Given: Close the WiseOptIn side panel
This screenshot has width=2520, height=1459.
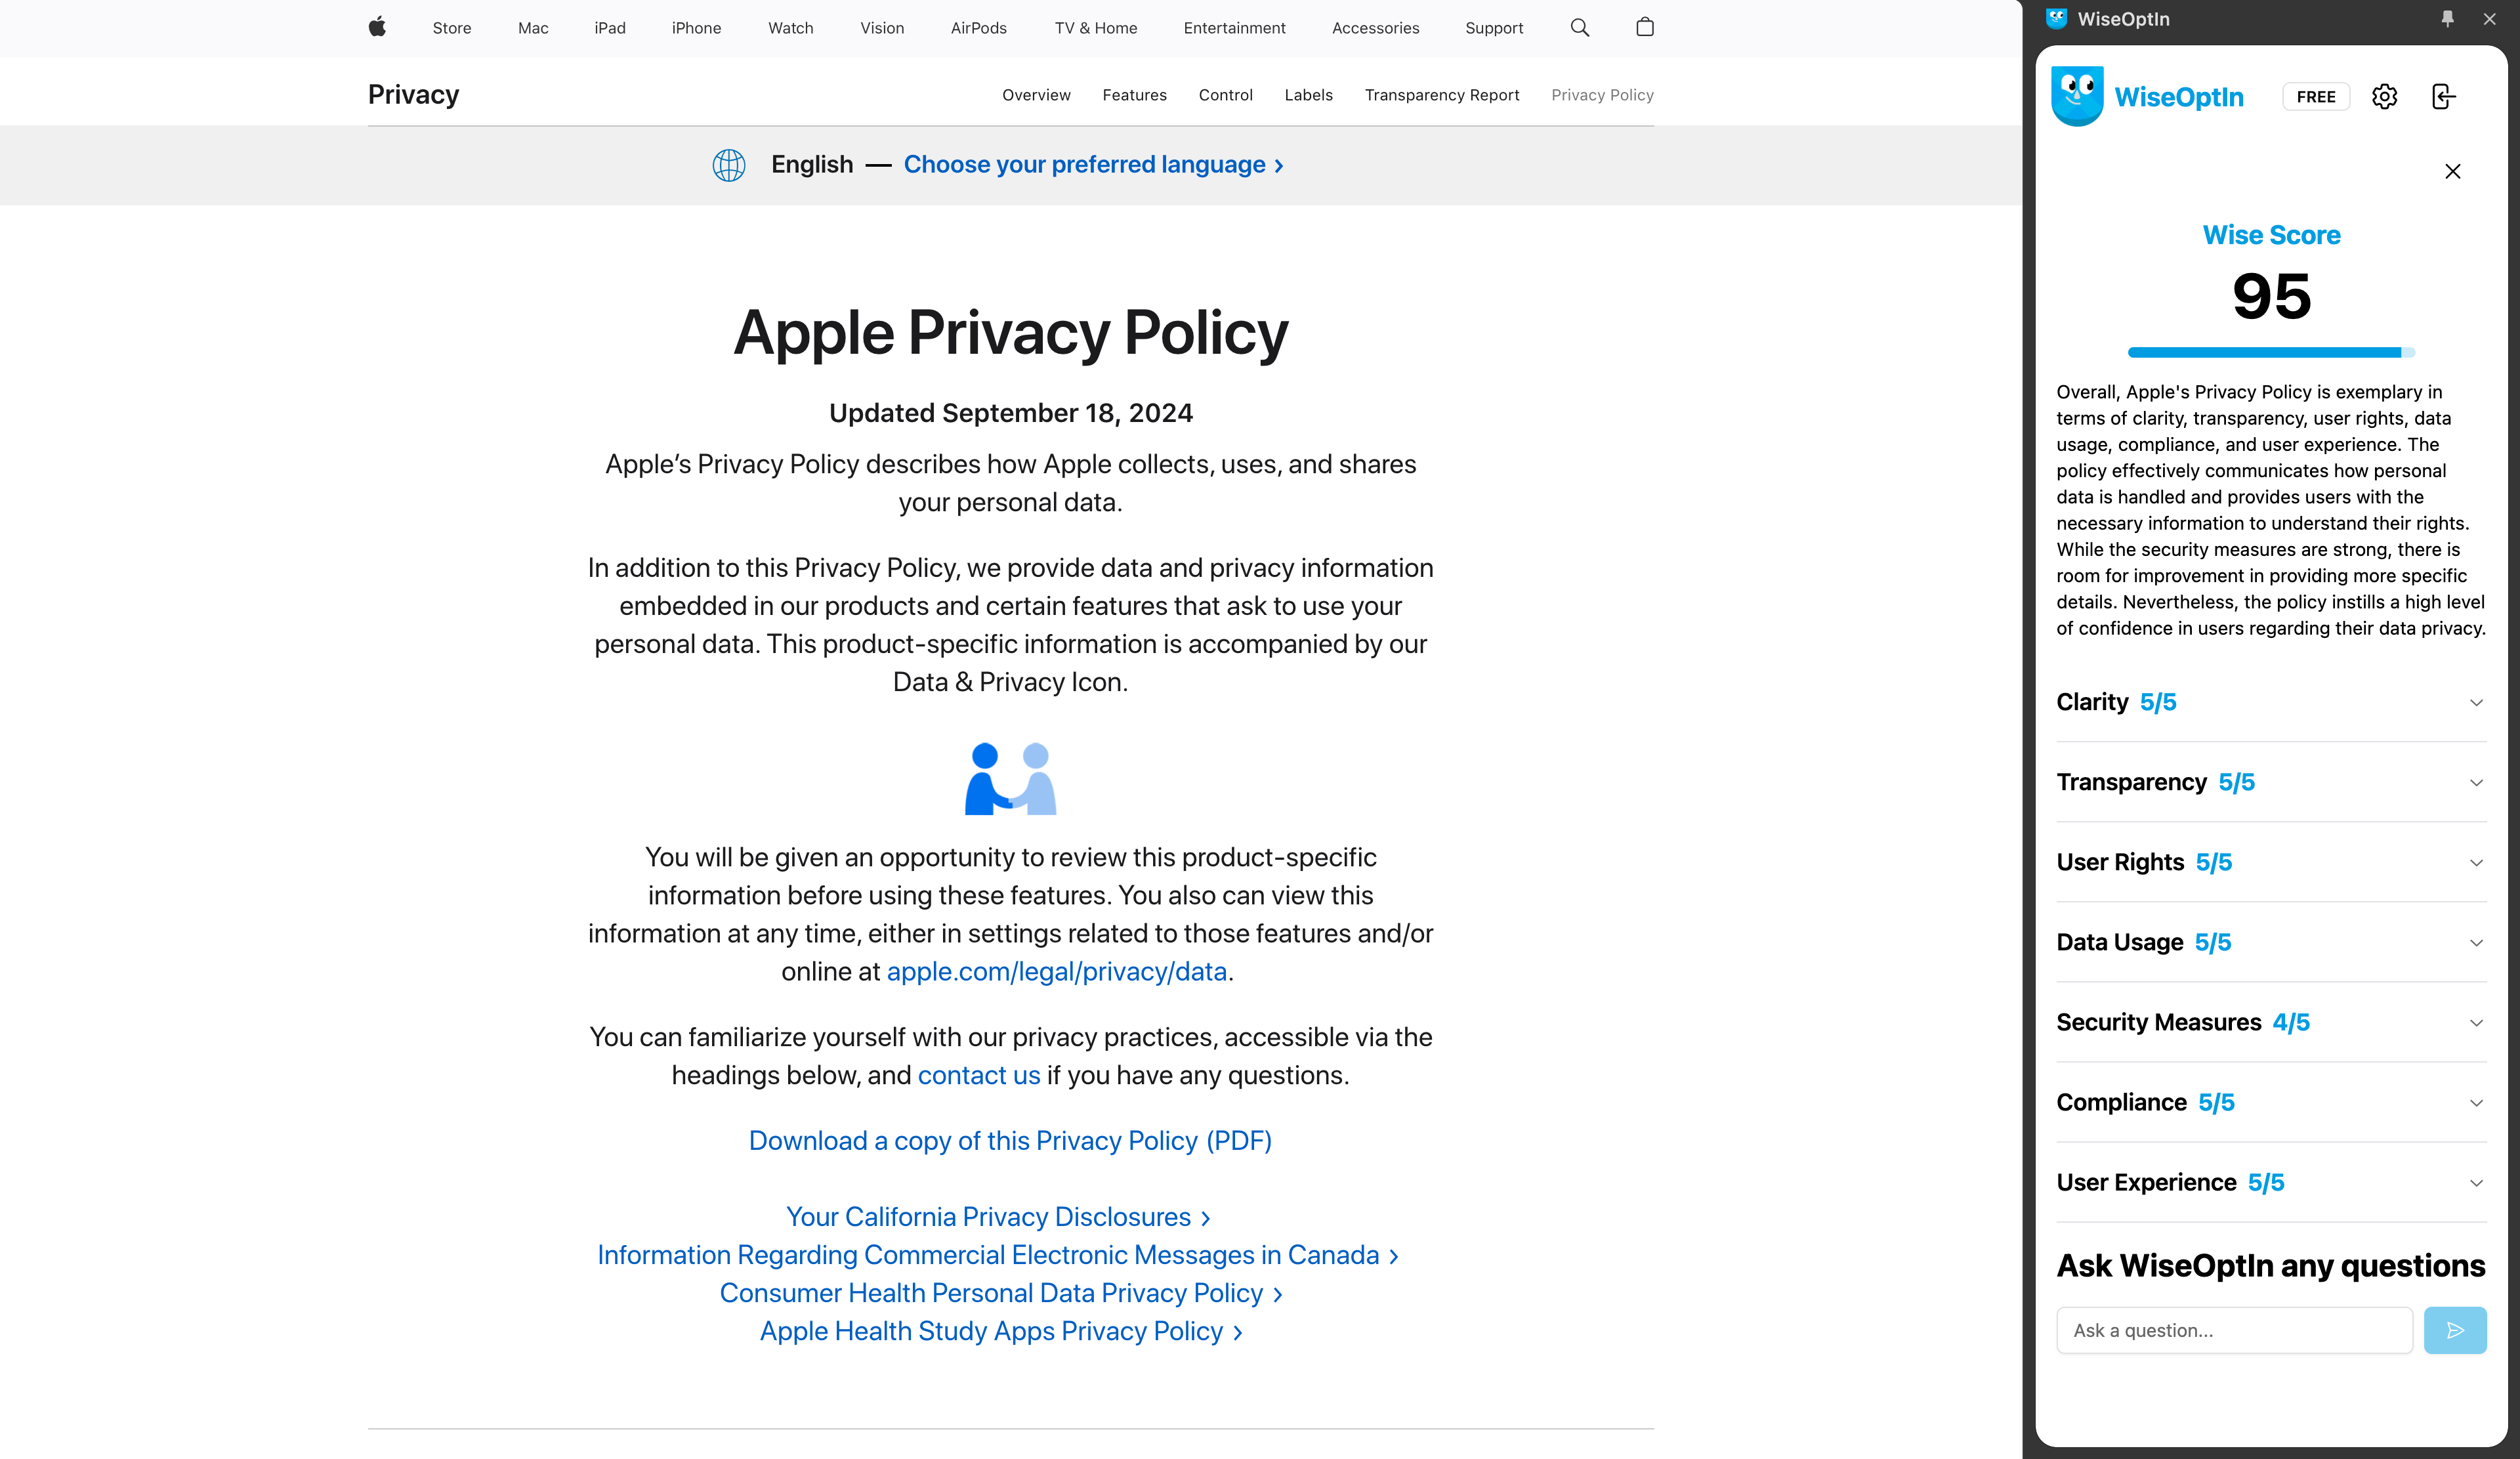Looking at the screenshot, I should coord(2489,19).
